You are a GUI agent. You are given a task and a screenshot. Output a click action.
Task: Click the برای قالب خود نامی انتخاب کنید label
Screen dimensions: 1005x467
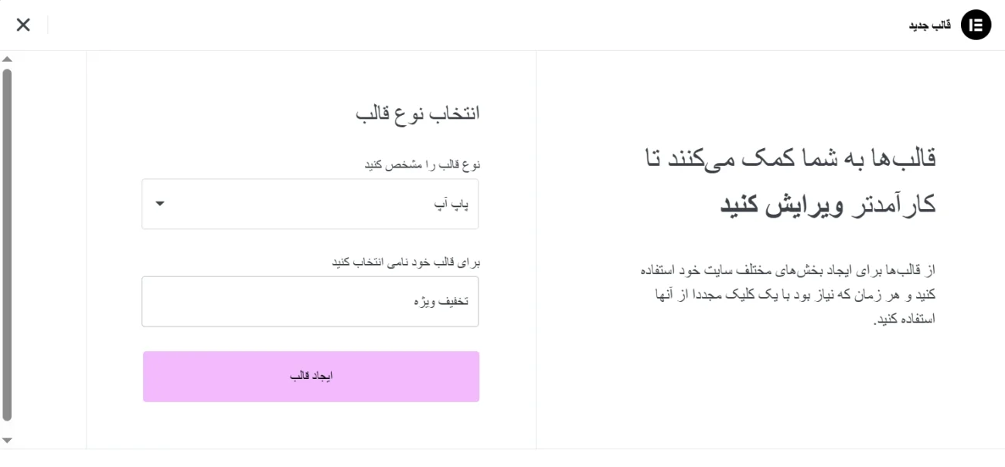(x=405, y=262)
